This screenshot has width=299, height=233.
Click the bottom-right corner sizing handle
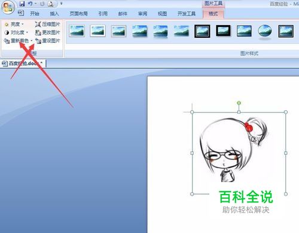[x=286, y=194]
